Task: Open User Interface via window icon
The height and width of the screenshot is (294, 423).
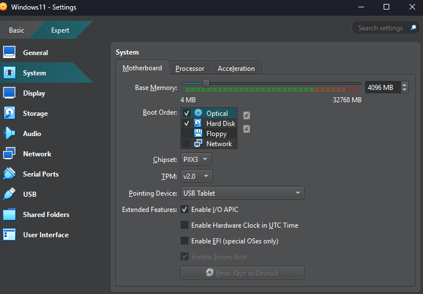Action: tap(9, 235)
